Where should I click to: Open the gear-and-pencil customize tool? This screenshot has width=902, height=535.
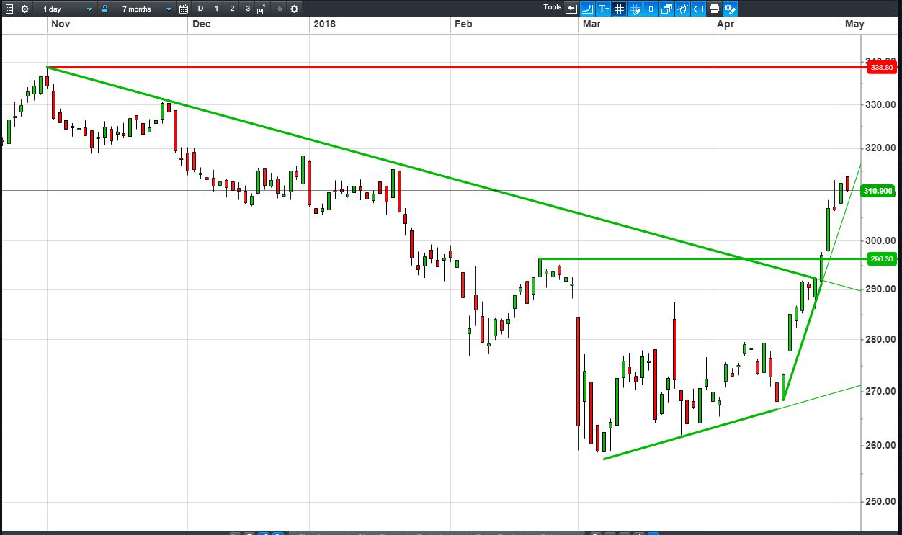(x=731, y=9)
